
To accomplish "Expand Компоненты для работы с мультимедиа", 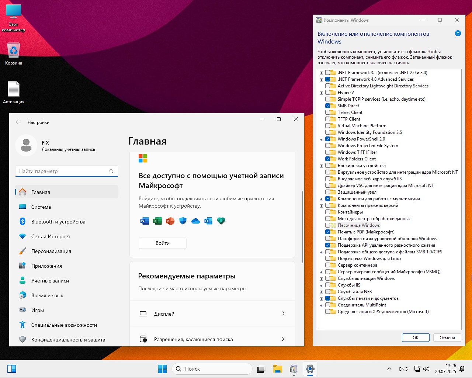I will [321, 199].
